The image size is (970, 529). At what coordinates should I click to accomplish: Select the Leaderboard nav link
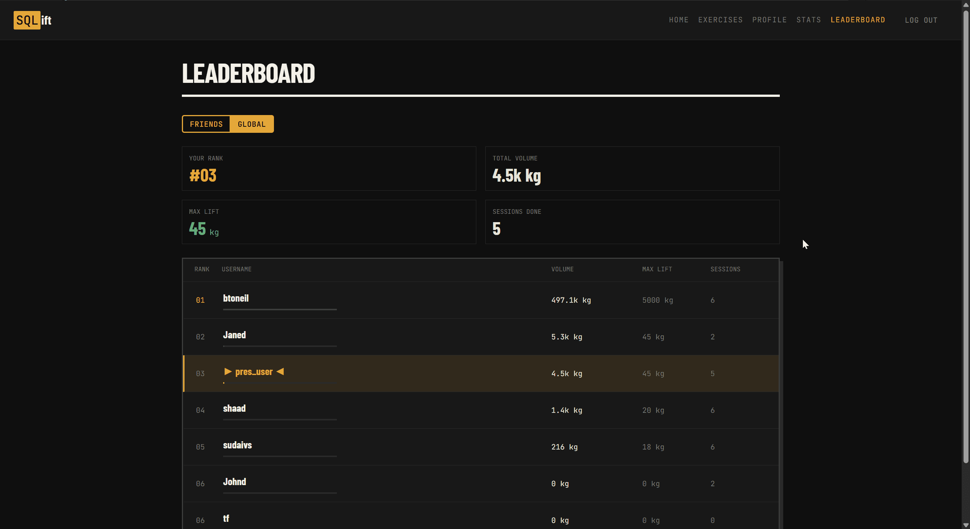tap(858, 20)
